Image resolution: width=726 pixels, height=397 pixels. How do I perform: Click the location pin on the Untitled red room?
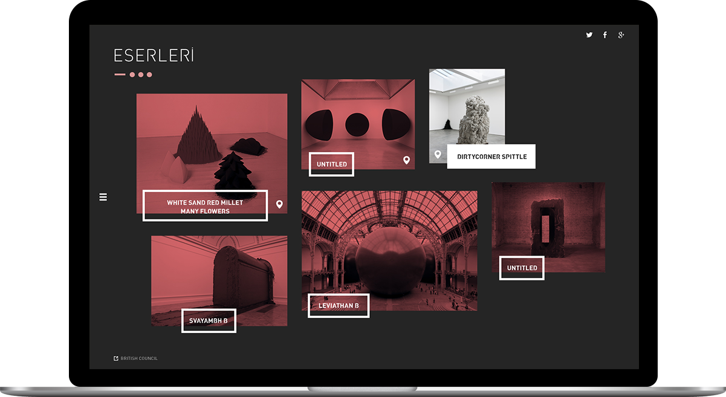406,160
